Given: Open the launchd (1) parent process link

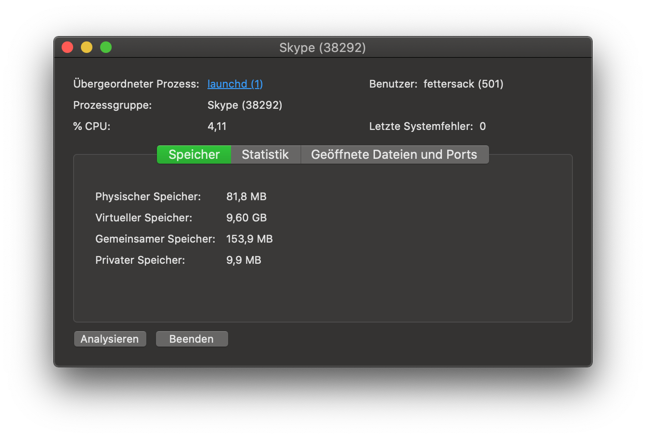Looking at the screenshot, I should (235, 84).
